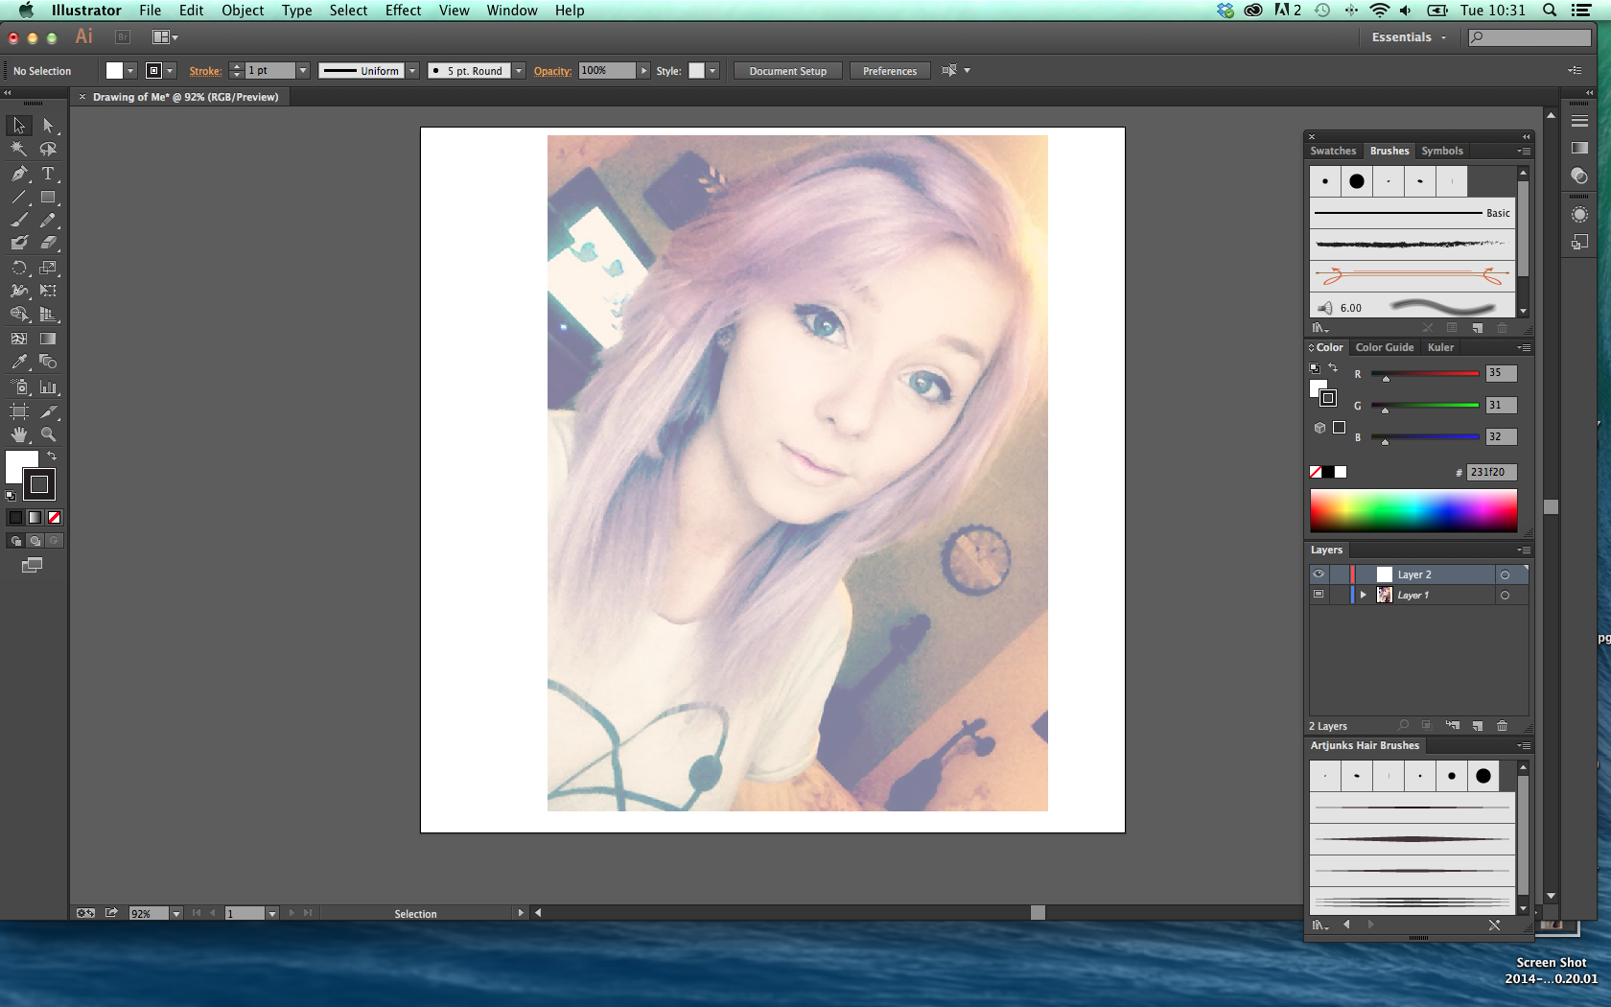Click the blue B slider
This screenshot has width=1611, height=1007.
pyautogui.click(x=1425, y=437)
